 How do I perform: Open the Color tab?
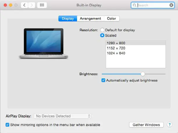(x=112, y=19)
